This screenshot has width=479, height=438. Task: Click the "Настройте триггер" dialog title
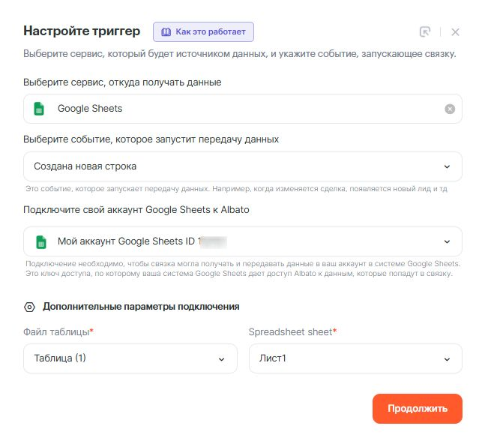82,31
